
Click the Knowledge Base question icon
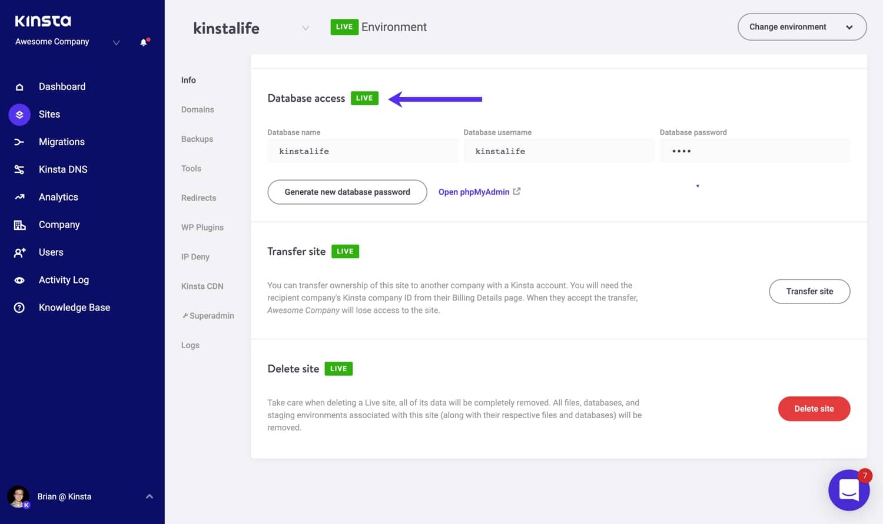point(19,308)
